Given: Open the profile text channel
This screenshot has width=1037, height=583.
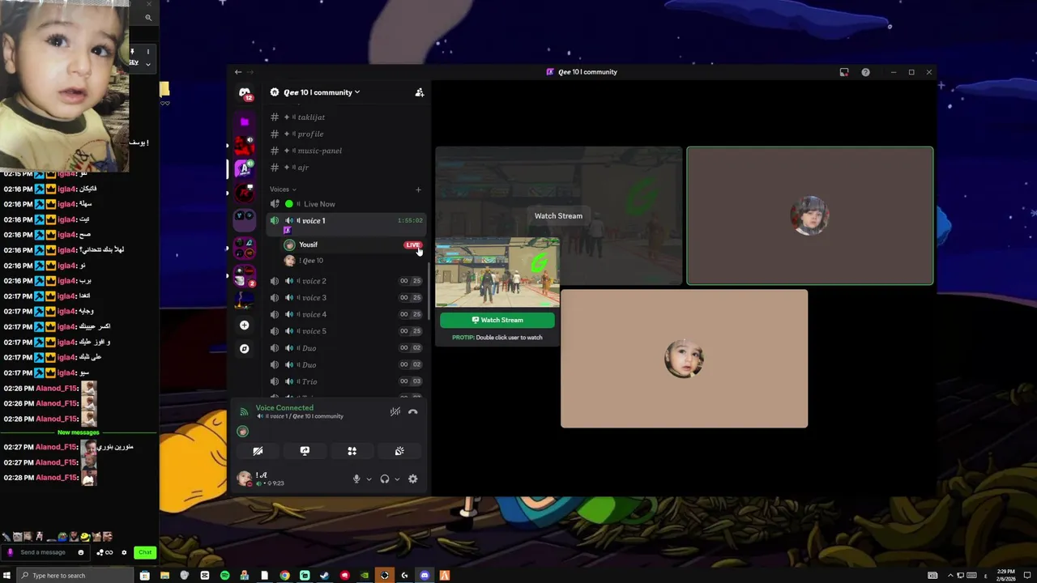Looking at the screenshot, I should [x=346, y=134].
